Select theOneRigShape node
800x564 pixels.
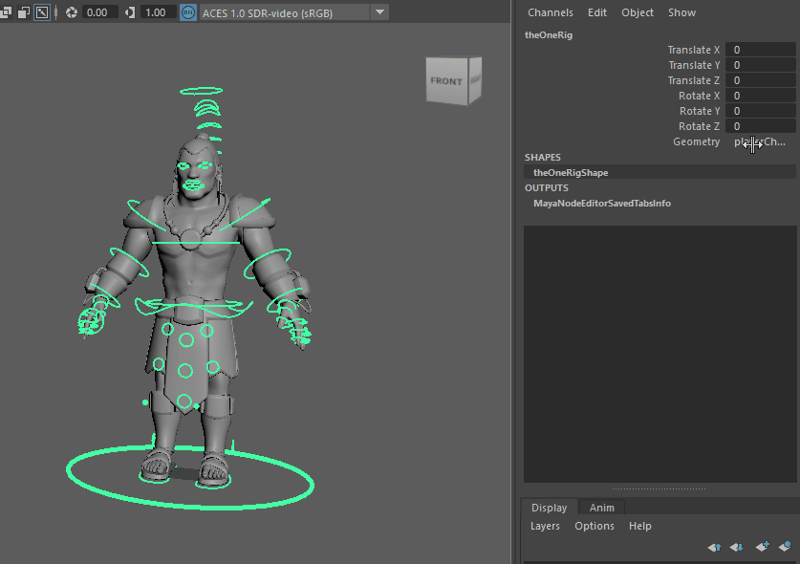tap(571, 173)
